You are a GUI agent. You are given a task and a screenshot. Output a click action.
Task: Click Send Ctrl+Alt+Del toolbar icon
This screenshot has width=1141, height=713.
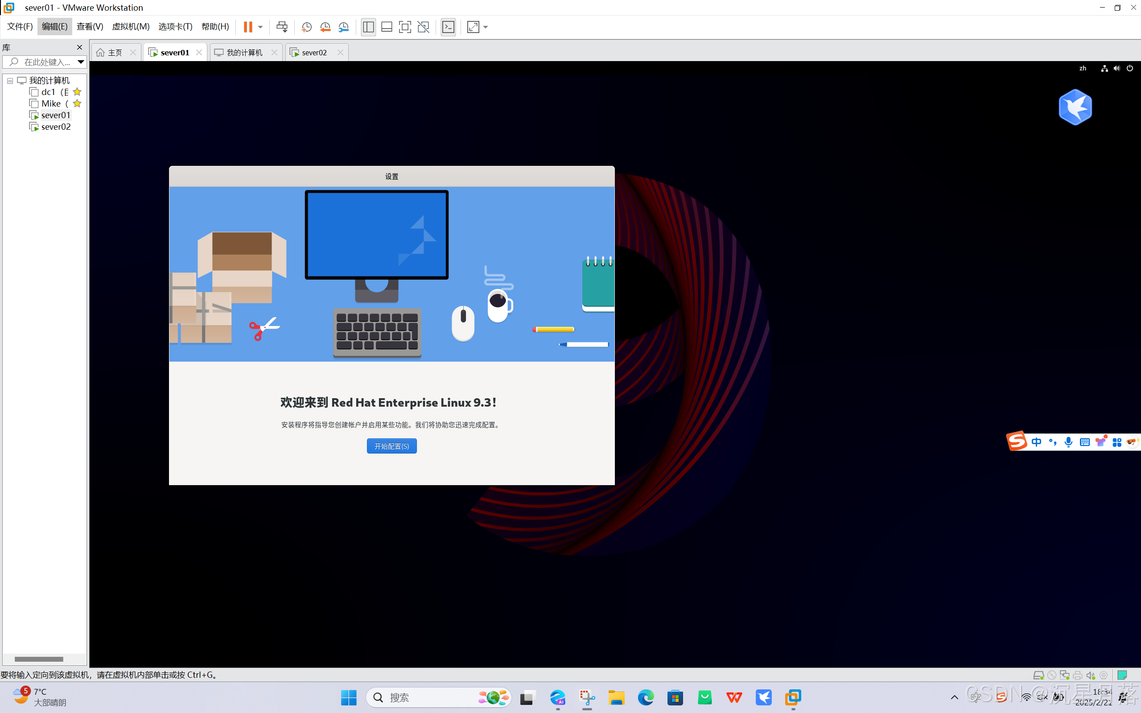[x=282, y=27]
